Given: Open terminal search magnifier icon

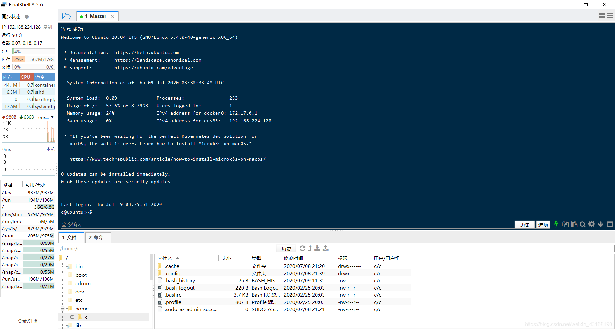Looking at the screenshot, I should [583, 224].
